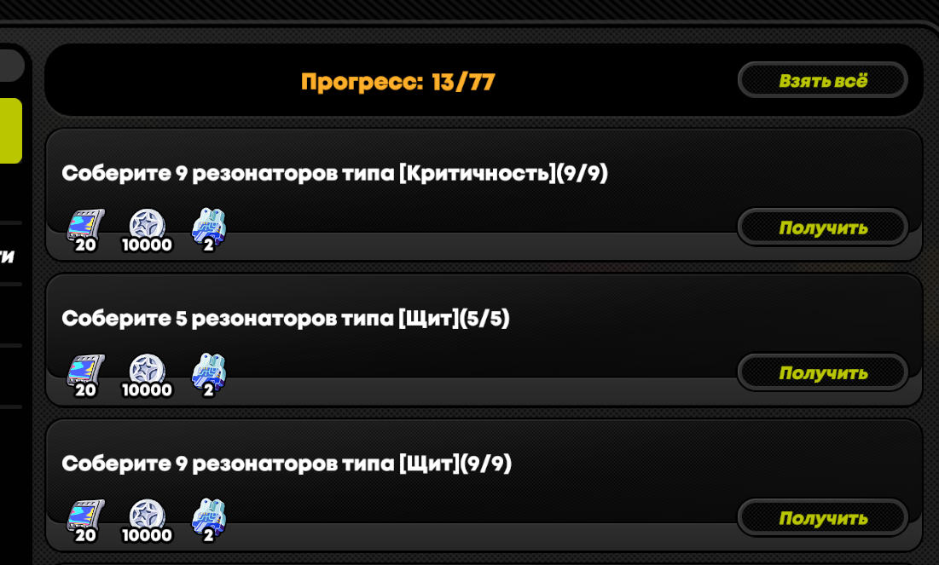The height and width of the screenshot is (565, 939).
Task: Tap 10000 coin icon in Критичность quest
Action: (x=147, y=230)
